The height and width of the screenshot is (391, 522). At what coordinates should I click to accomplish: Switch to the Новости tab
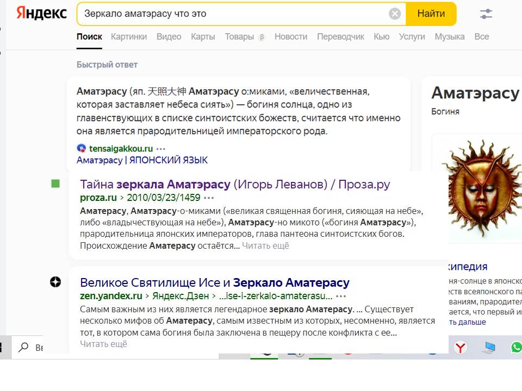(290, 36)
